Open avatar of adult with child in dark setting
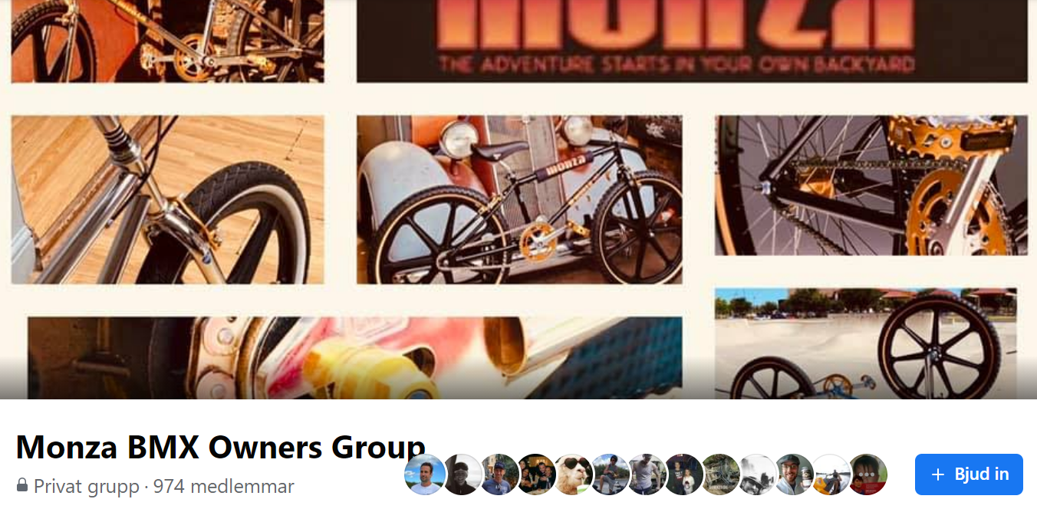This screenshot has height=522, width=1037. click(x=683, y=474)
